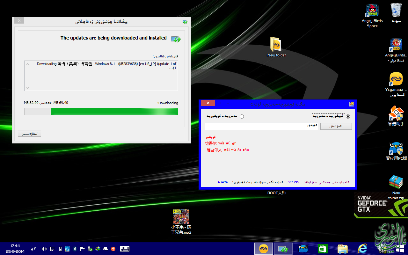The image size is (408, 255).
Task: Switch to Windows Update installer taskbar button
Action: point(283,249)
